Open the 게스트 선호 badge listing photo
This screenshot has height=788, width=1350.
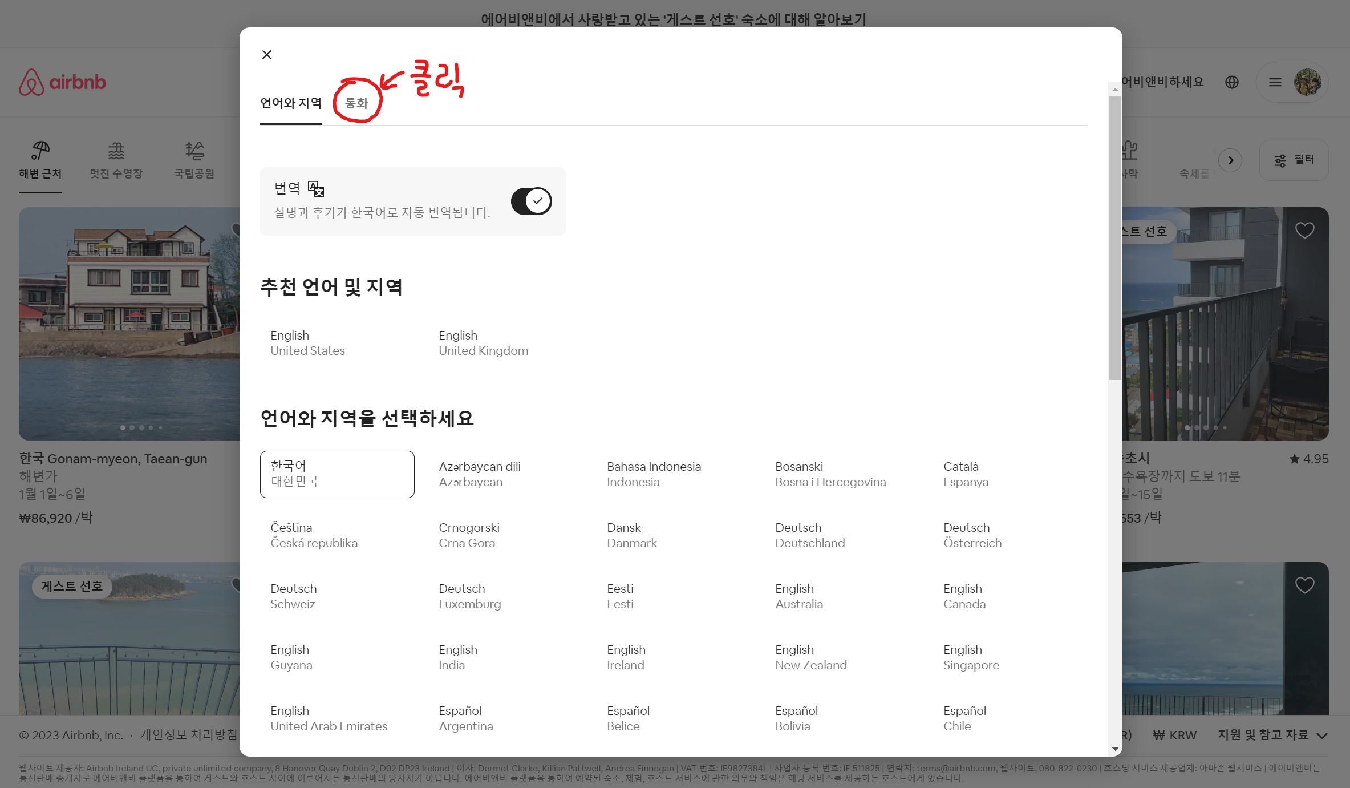129,639
